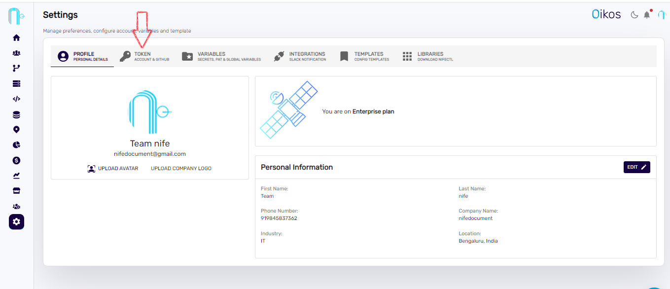The image size is (670, 289).
Task: Open the database icon in the sidebar
Action: pos(16,114)
